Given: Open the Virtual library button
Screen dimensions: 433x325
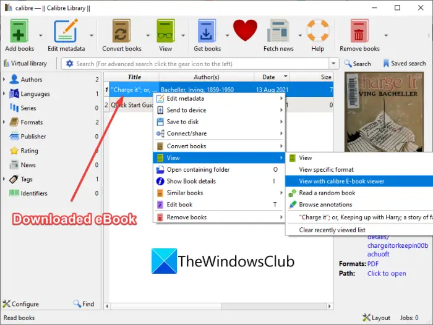Looking at the screenshot, I should tap(25, 64).
